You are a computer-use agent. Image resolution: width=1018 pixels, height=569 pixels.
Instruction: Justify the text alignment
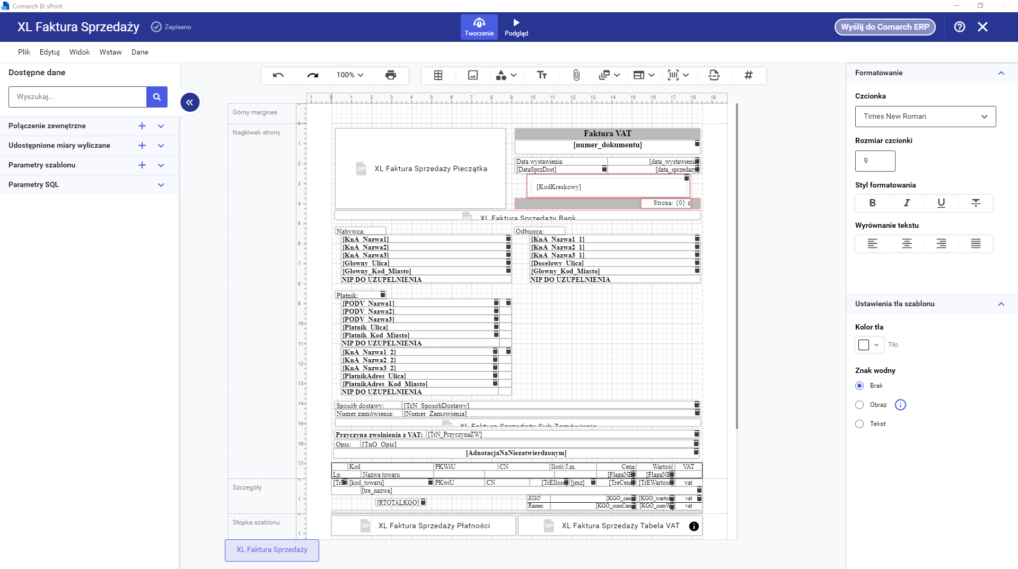point(976,243)
